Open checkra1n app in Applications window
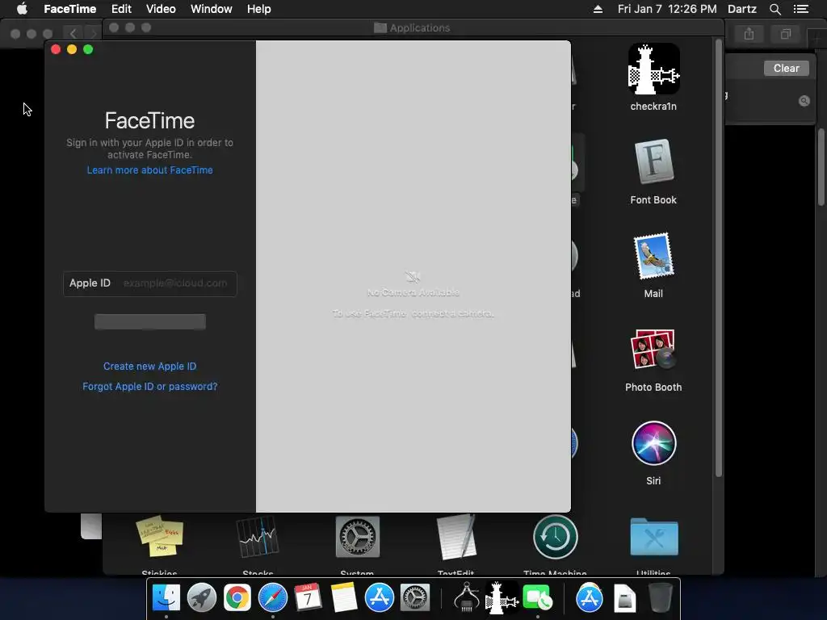Image resolution: width=827 pixels, height=620 pixels. tap(653, 69)
